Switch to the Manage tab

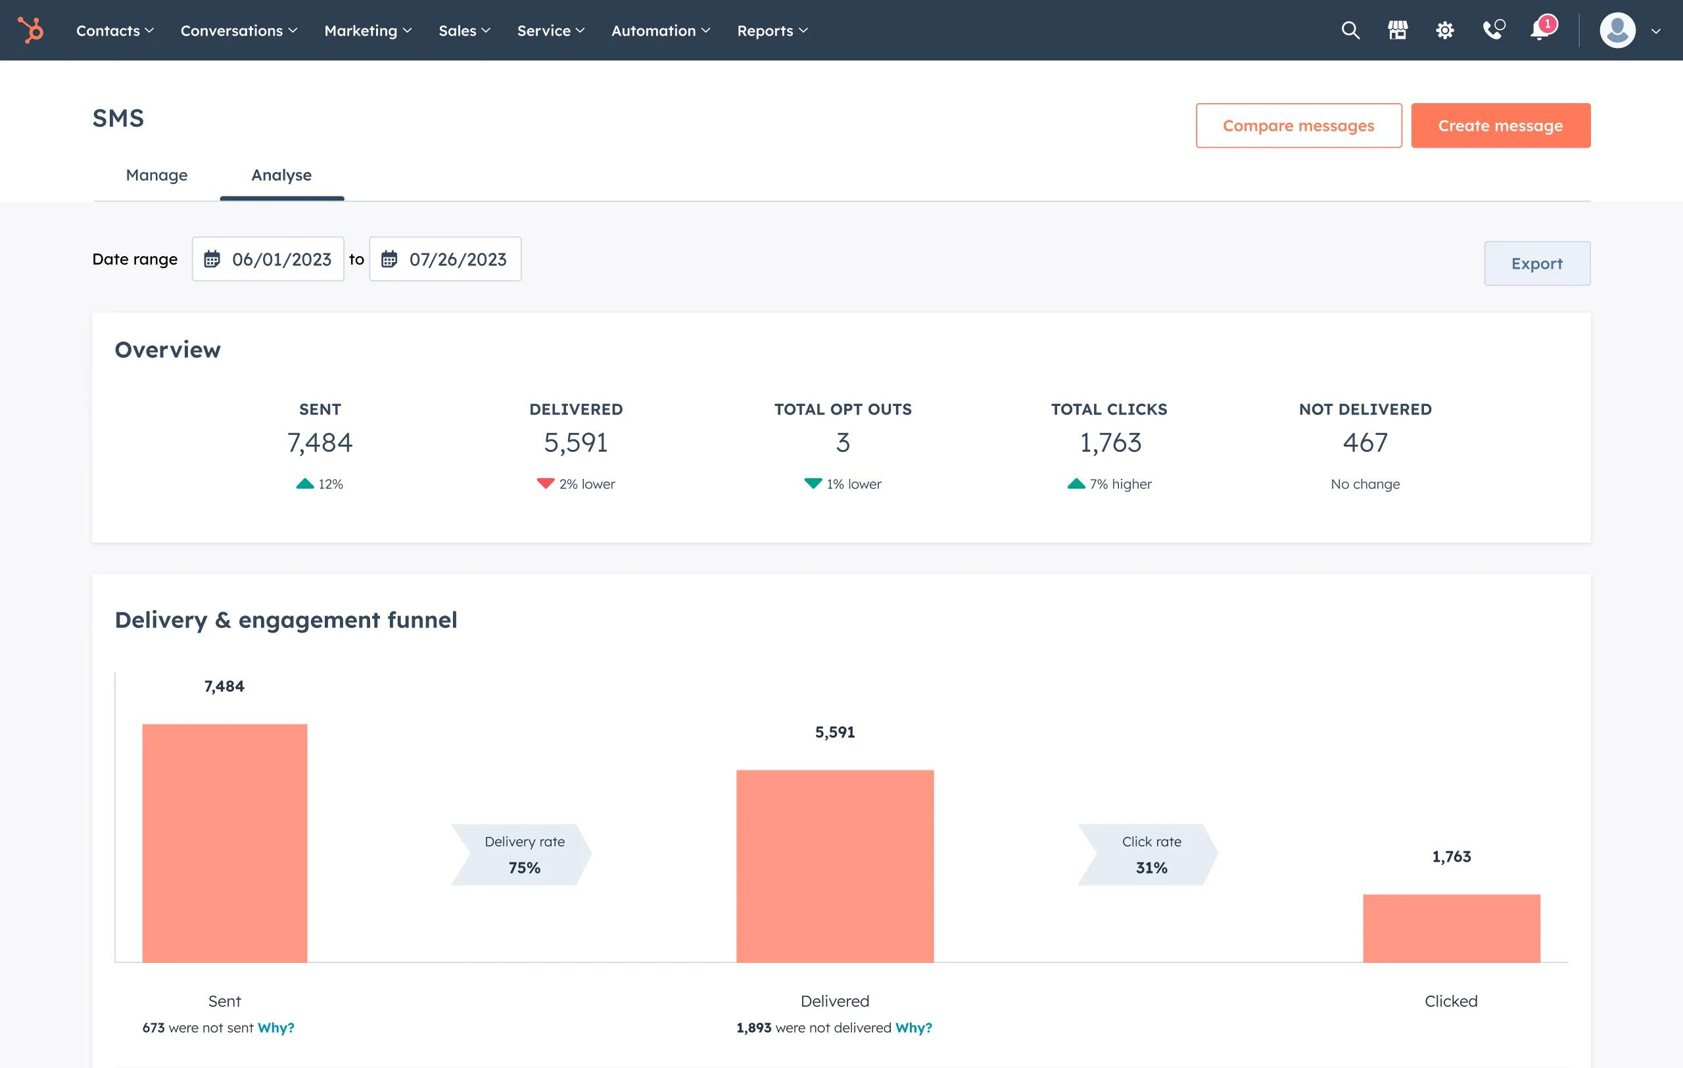(156, 175)
